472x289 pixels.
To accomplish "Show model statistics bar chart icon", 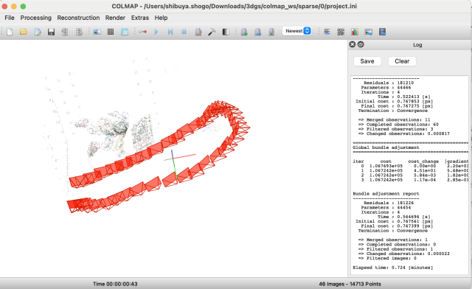I will pyautogui.click(x=355, y=32).
